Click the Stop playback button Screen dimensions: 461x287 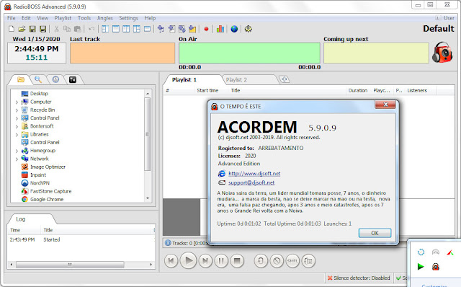(x=237, y=261)
